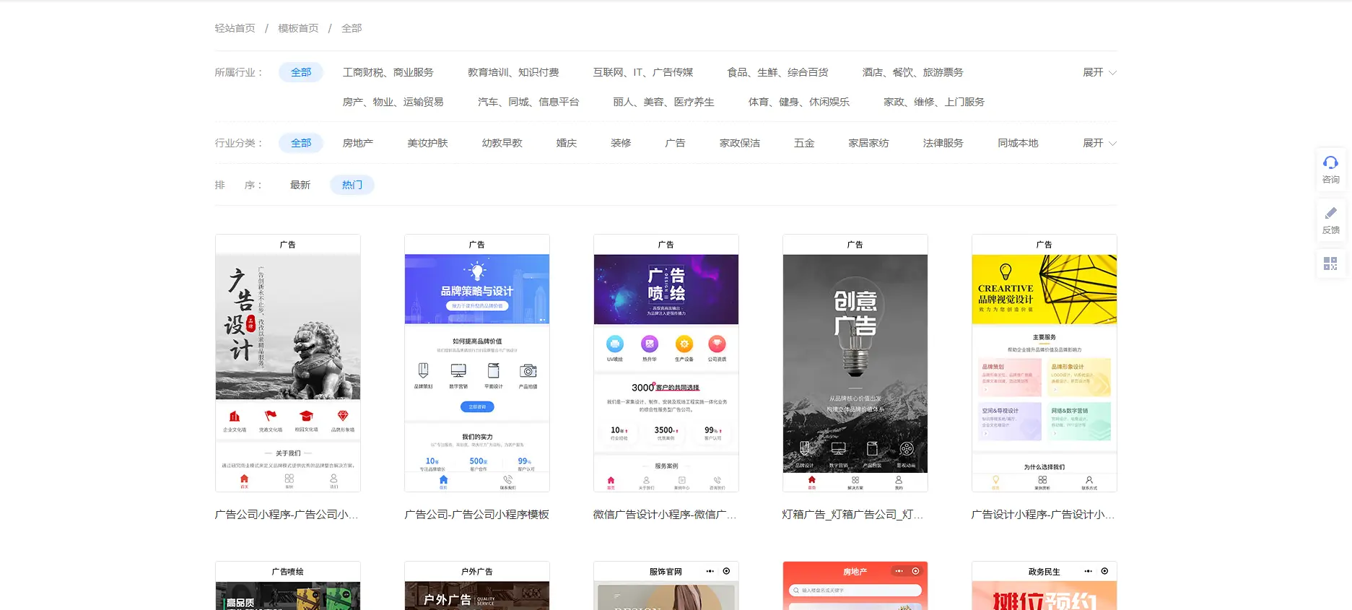Image resolution: width=1352 pixels, height=610 pixels.
Task: Filter by 互联网、IT、广告传媒 industry
Action: tap(642, 72)
